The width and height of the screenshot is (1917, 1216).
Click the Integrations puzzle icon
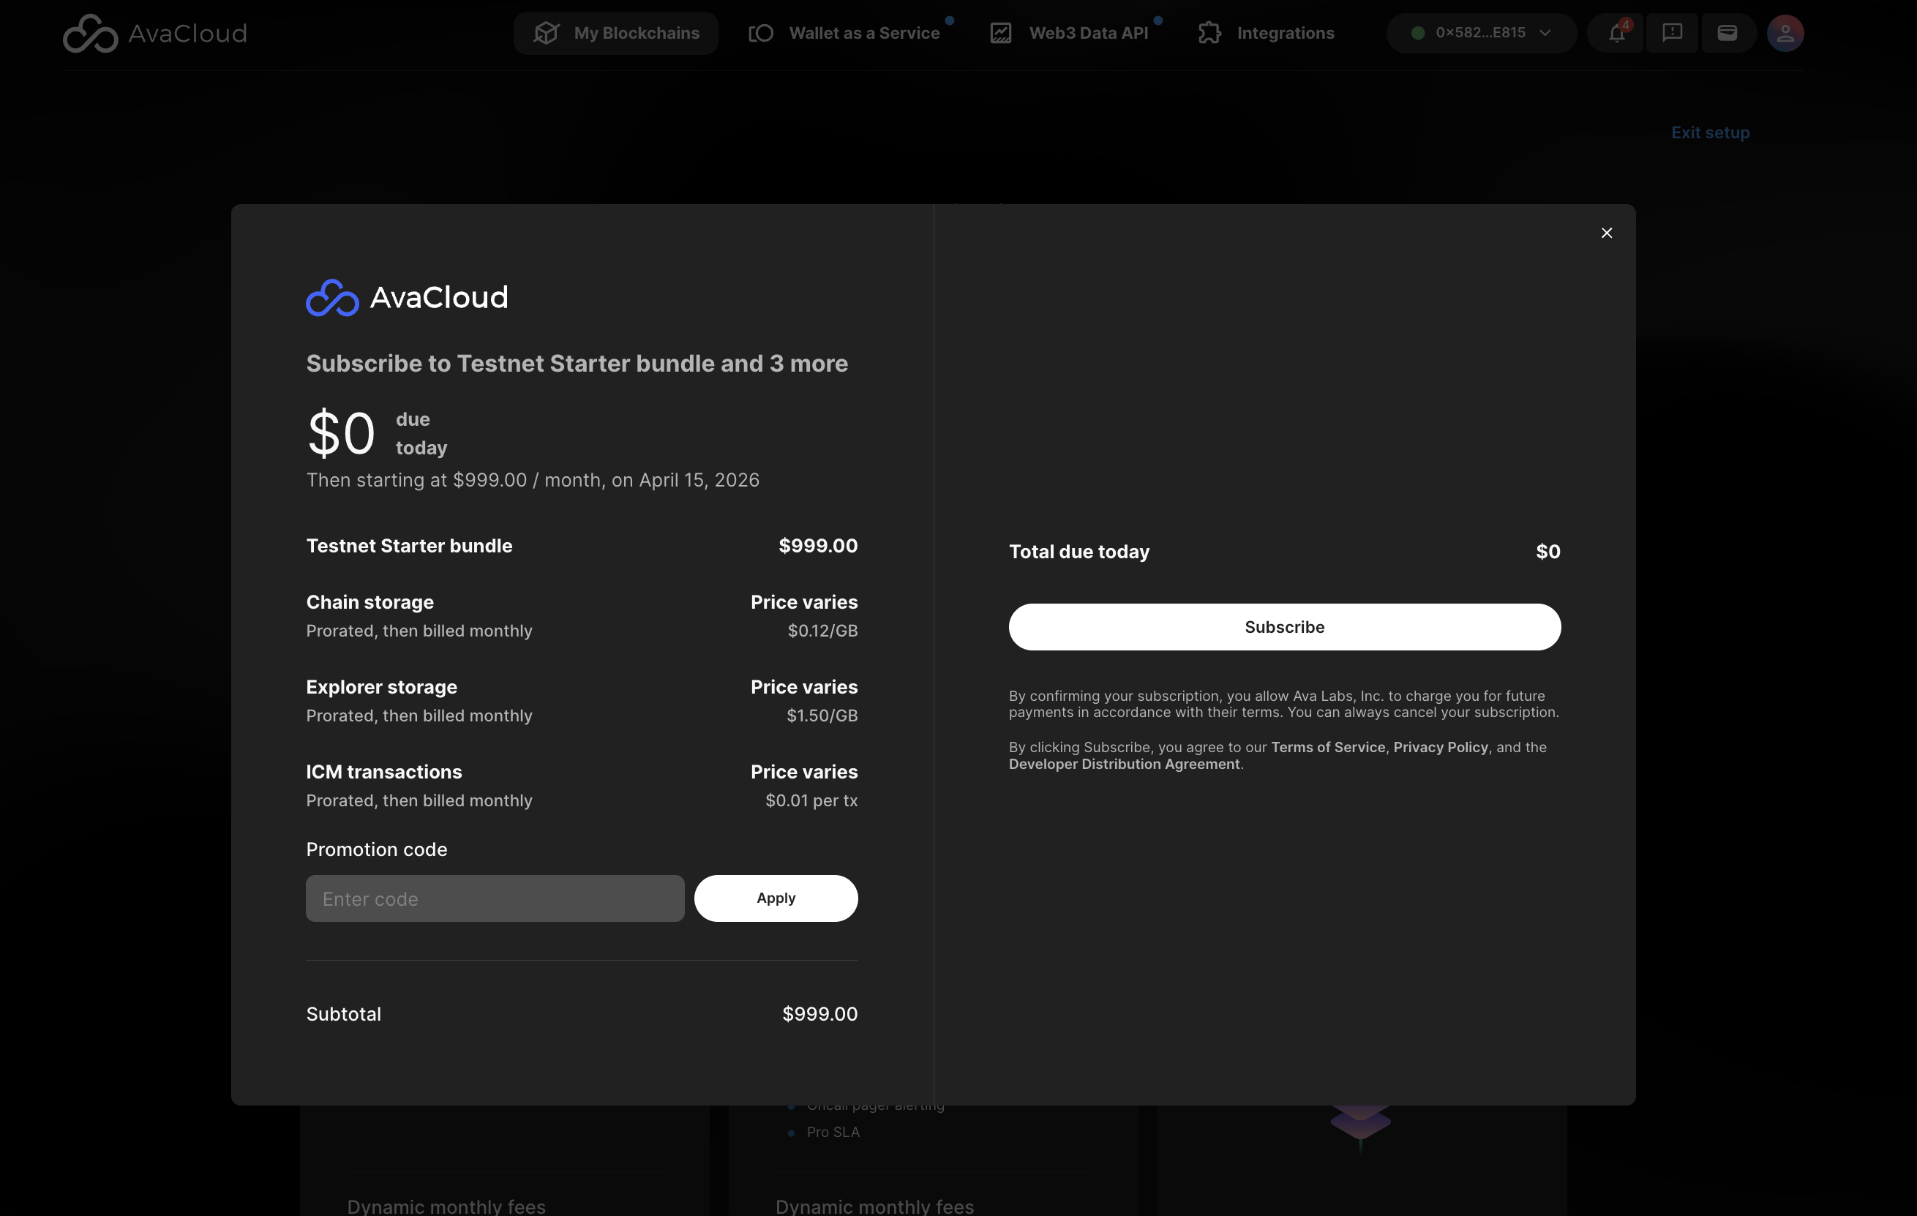pos(1209,34)
